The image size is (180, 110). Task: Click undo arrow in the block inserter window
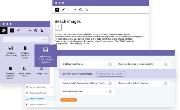pyautogui.click(x=24, y=30)
